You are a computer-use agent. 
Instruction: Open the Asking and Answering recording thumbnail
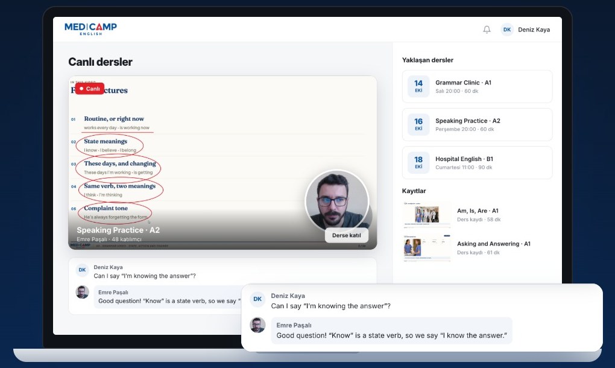coord(427,247)
